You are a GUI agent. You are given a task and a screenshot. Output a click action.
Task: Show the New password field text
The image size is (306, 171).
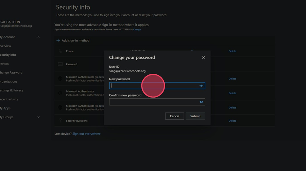click(201, 86)
